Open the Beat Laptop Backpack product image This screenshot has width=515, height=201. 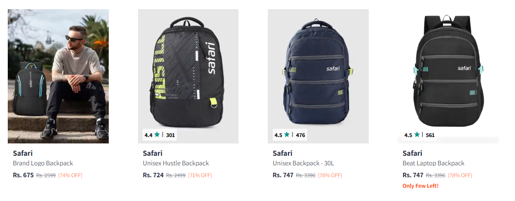click(448, 73)
